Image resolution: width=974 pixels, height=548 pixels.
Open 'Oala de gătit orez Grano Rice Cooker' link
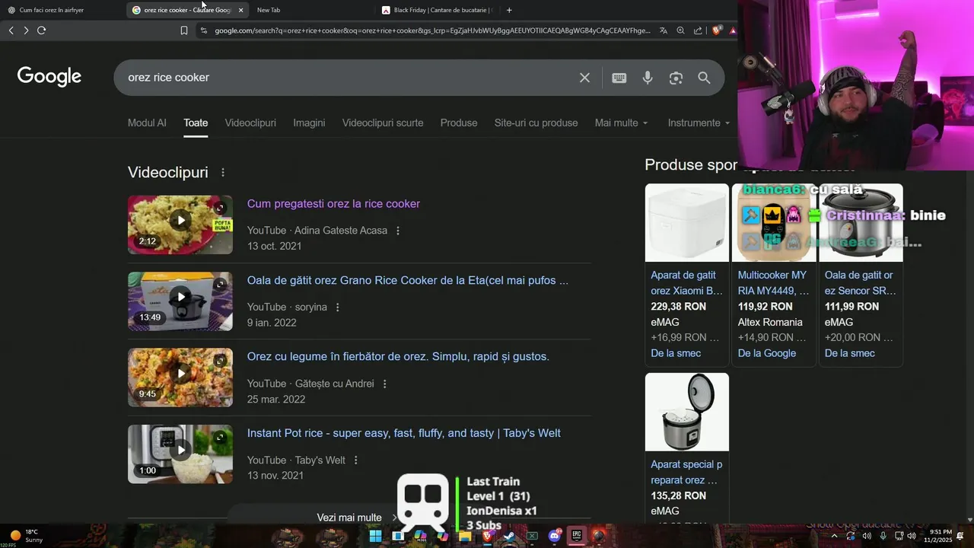click(x=408, y=280)
